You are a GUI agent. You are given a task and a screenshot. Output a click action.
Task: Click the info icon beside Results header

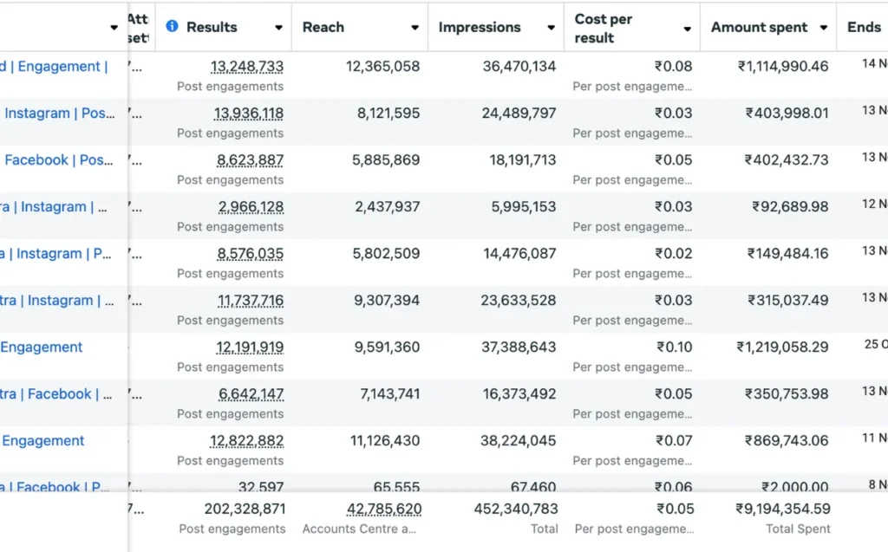pos(172,27)
